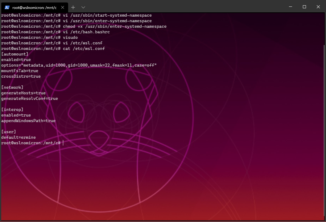Click the default=ermine line under [user]

point(19,137)
